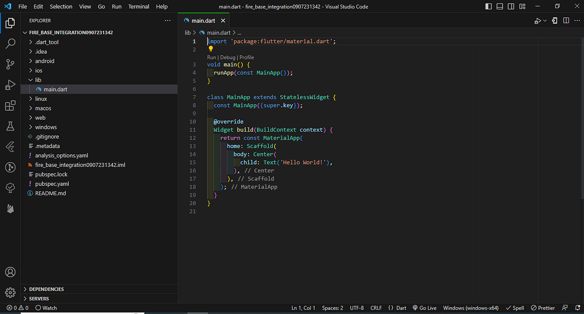Click the Windows (windows-x64) device selector

coord(471,308)
